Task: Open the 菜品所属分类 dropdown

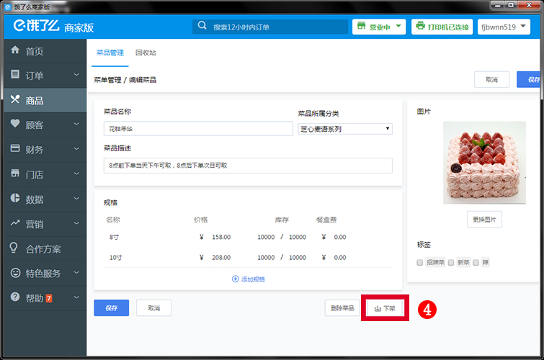Action: click(x=344, y=129)
